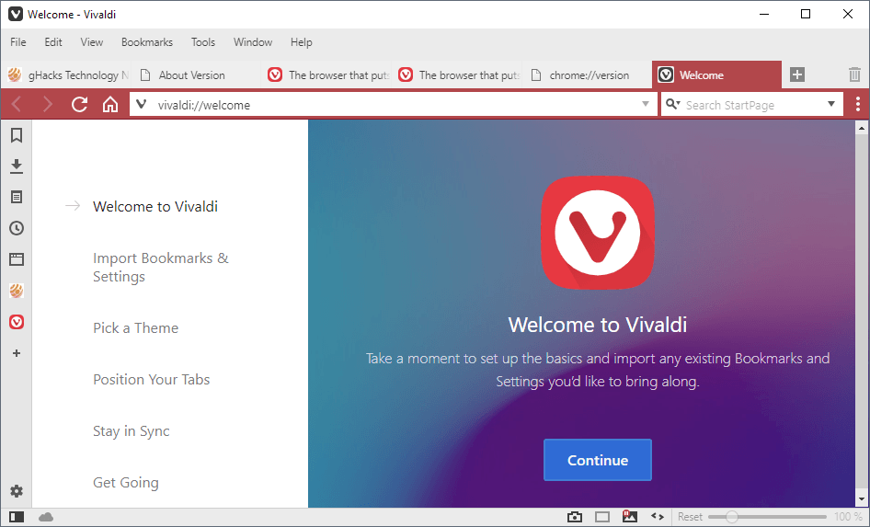The image size is (870, 527).
Task: Click the Vivaldi logo in the title bar
Action: pyautogui.click(x=16, y=14)
